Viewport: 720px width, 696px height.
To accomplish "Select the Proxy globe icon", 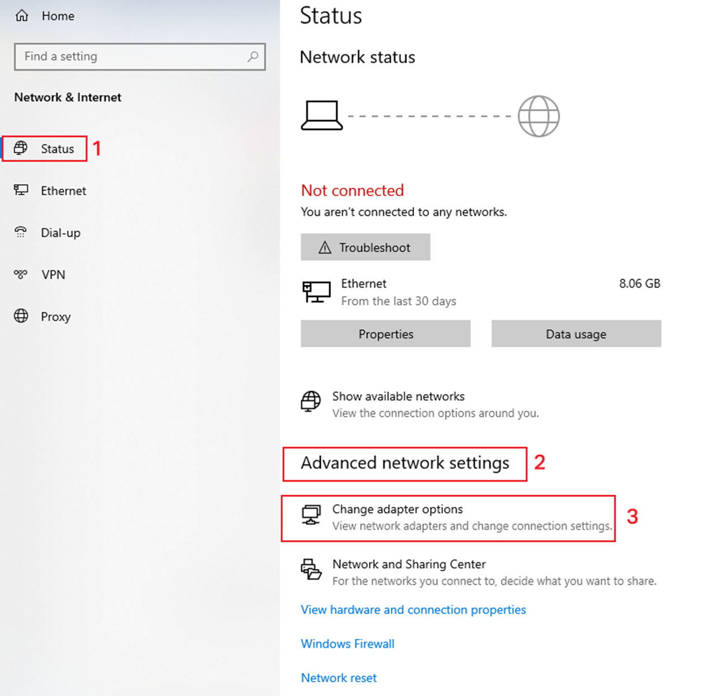I will (21, 316).
